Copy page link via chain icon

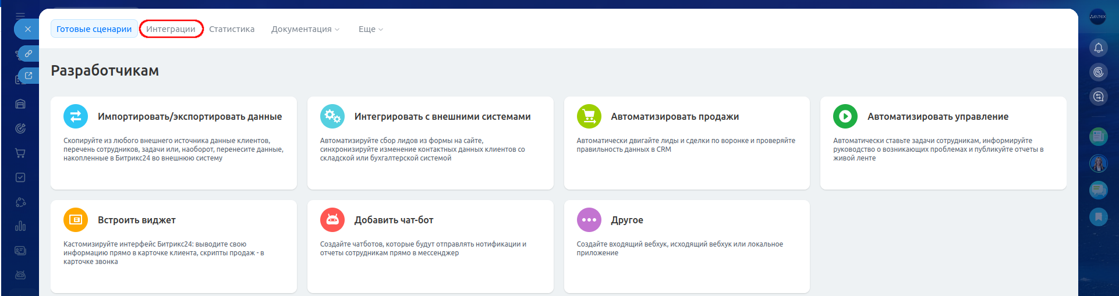point(28,54)
